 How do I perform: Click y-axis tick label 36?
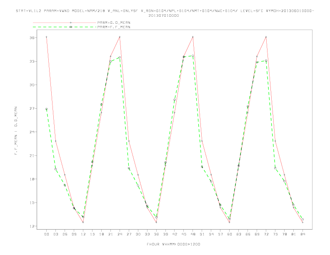tap(32, 38)
